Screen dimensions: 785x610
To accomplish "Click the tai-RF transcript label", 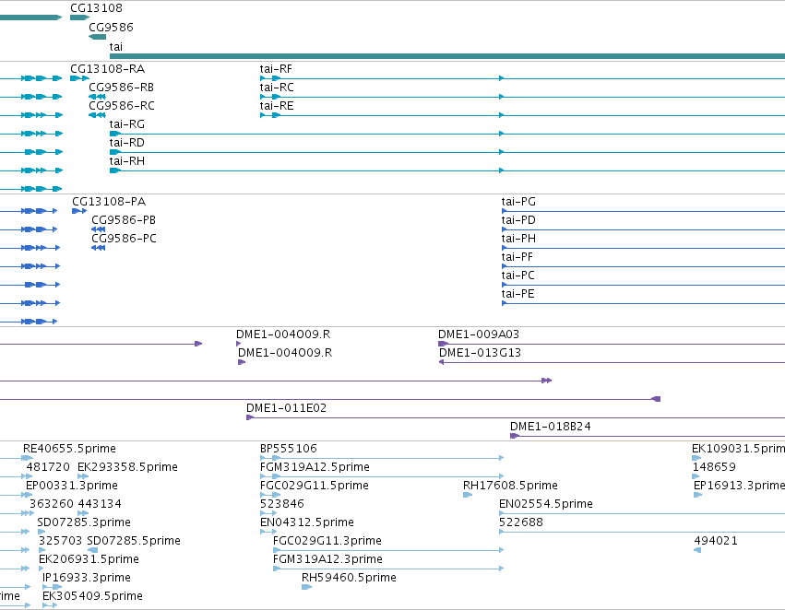I will coord(276,69).
